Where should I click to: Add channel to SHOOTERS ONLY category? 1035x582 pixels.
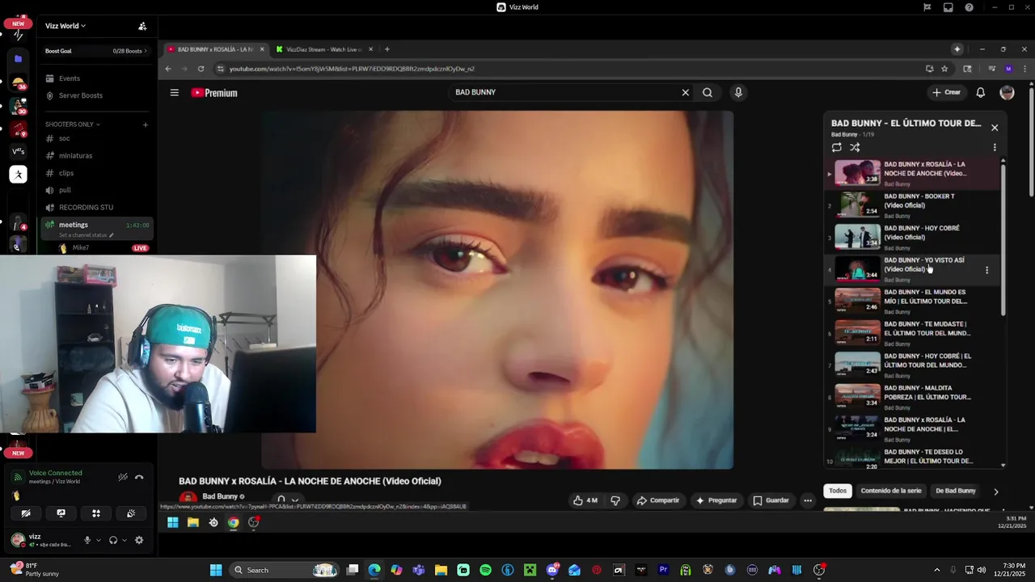pos(146,124)
